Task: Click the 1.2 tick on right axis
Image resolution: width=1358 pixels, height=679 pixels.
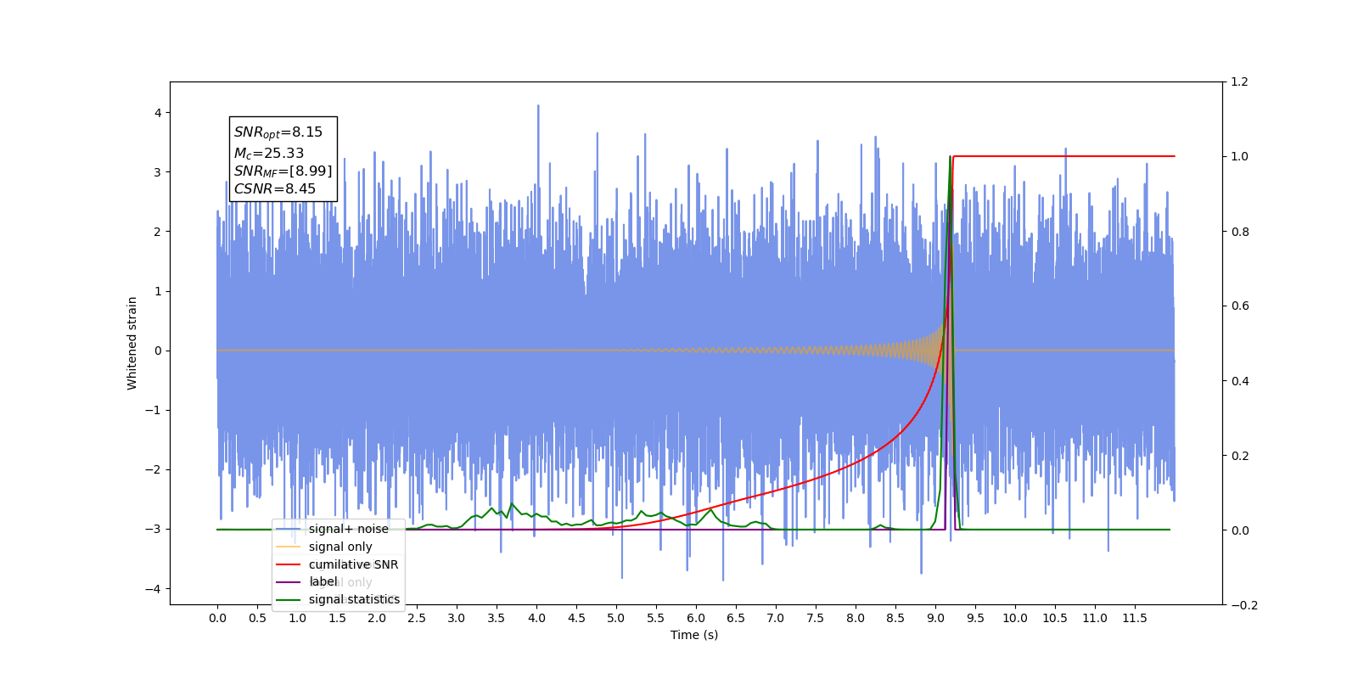Action: (1240, 82)
